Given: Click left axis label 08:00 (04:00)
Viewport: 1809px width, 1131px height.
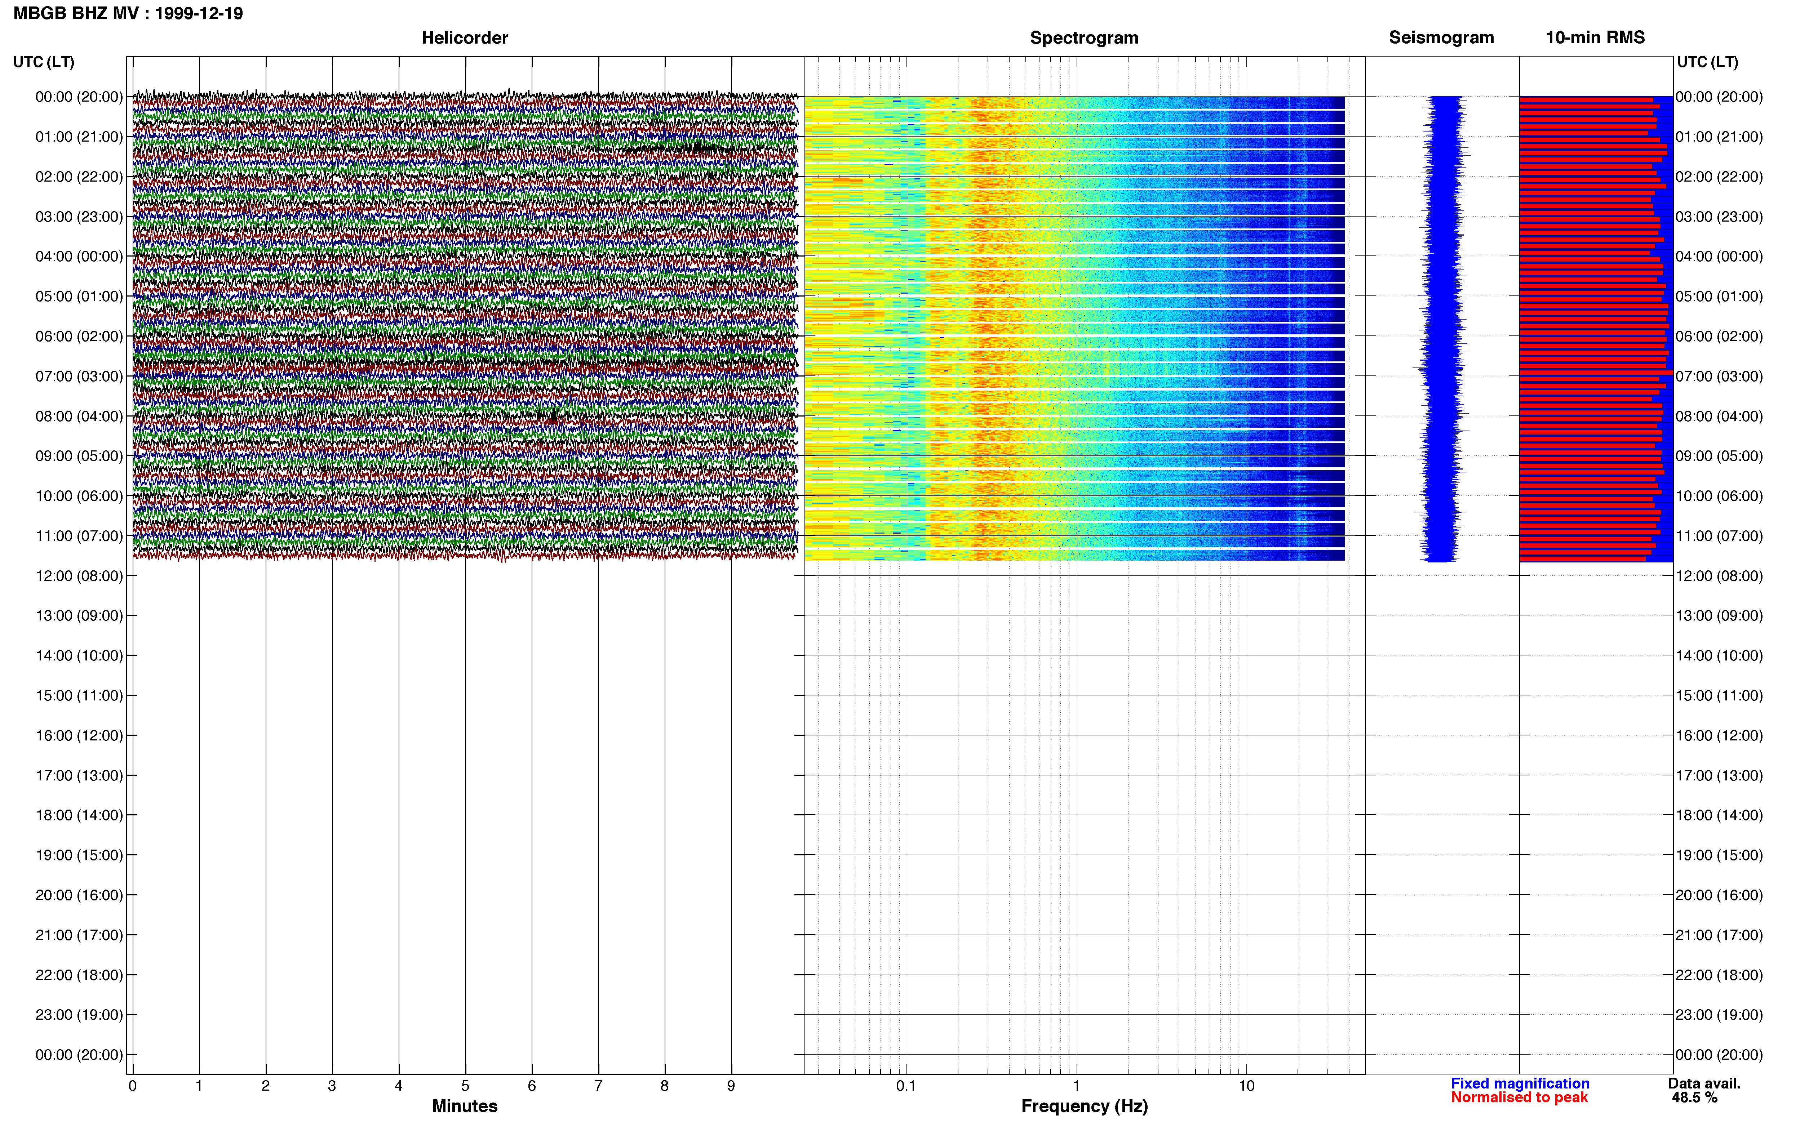Looking at the screenshot, I should pyautogui.click(x=79, y=416).
